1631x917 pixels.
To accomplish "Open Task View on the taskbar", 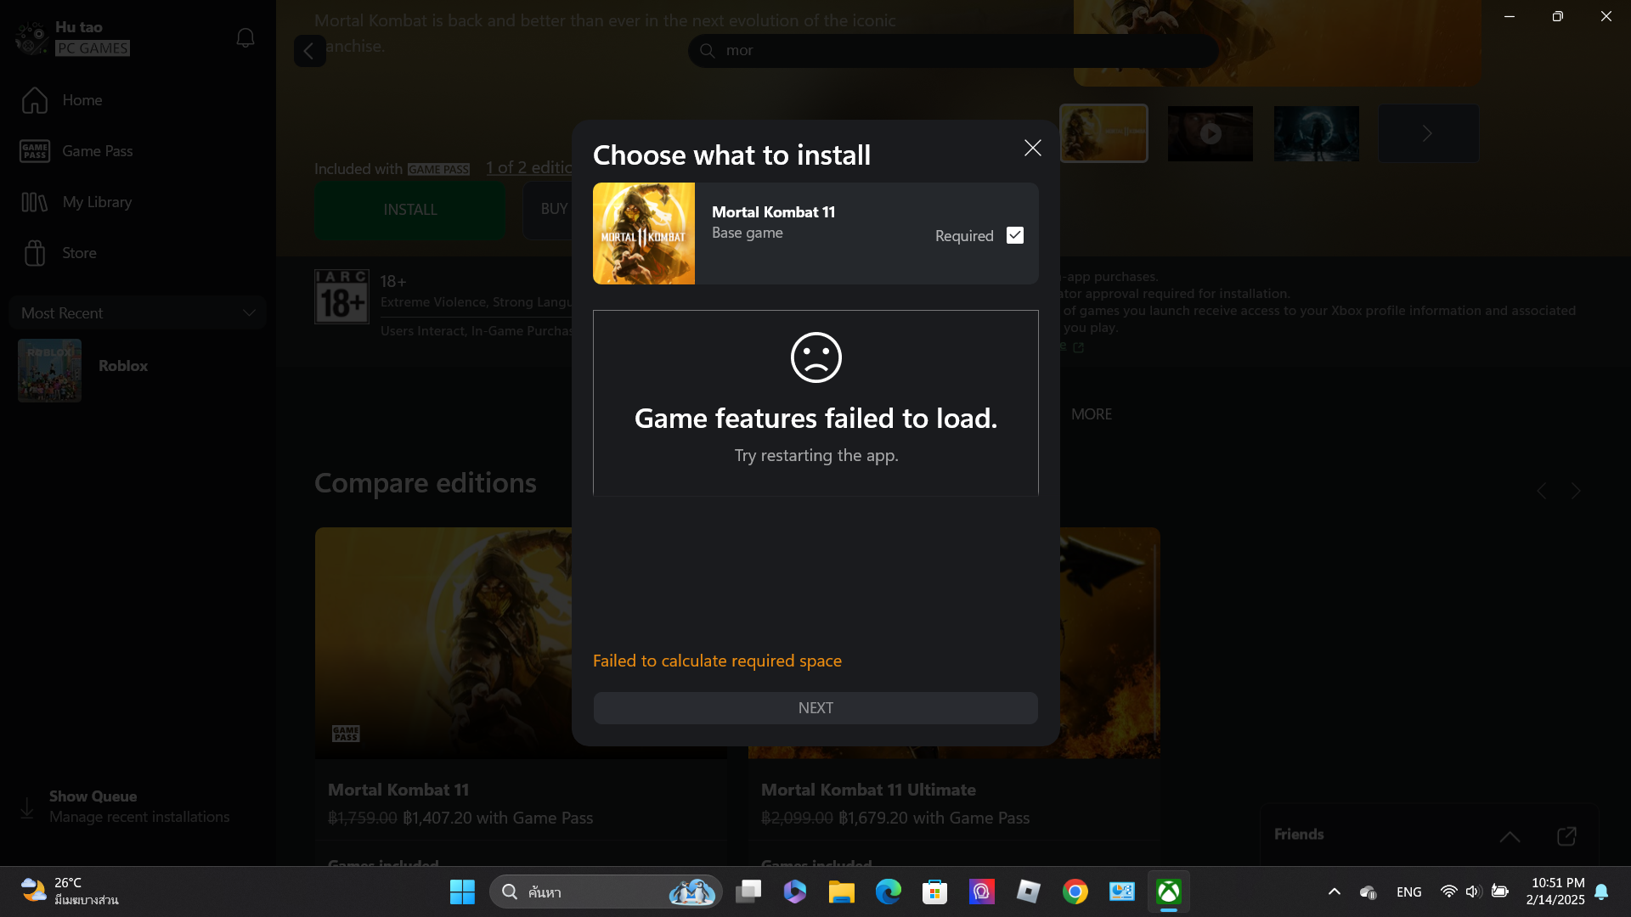I will tap(748, 892).
